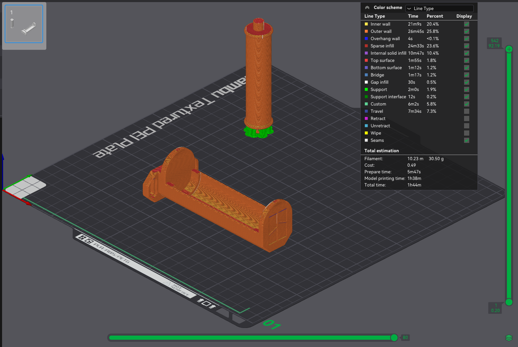This screenshot has width=518, height=347.
Task: Click the Filament 10.23 m value
Action: point(415,159)
